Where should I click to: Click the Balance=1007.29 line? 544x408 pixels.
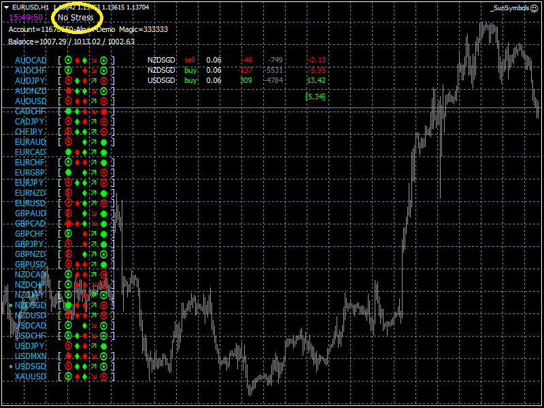[x=71, y=41]
